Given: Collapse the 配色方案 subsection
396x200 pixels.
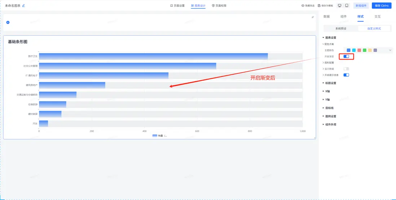Looking at the screenshot, I should click(x=323, y=44).
